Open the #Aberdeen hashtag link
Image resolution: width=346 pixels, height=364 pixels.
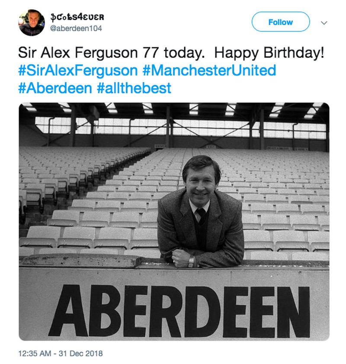(x=54, y=88)
